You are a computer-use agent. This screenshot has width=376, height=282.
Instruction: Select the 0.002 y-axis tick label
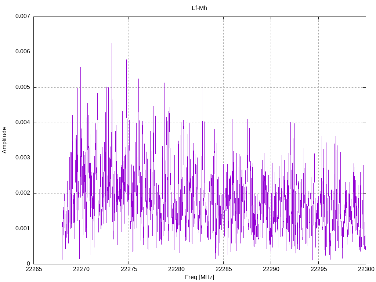(22, 193)
